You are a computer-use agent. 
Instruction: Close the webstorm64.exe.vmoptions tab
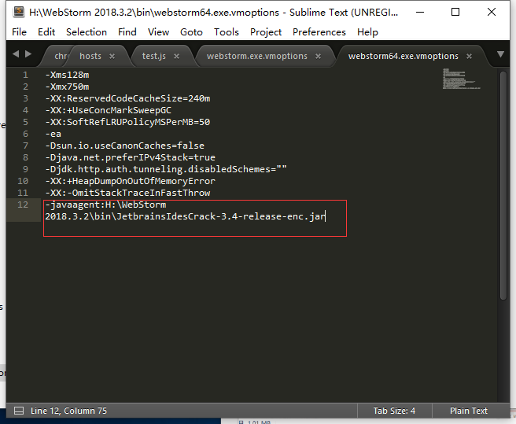[x=469, y=57]
